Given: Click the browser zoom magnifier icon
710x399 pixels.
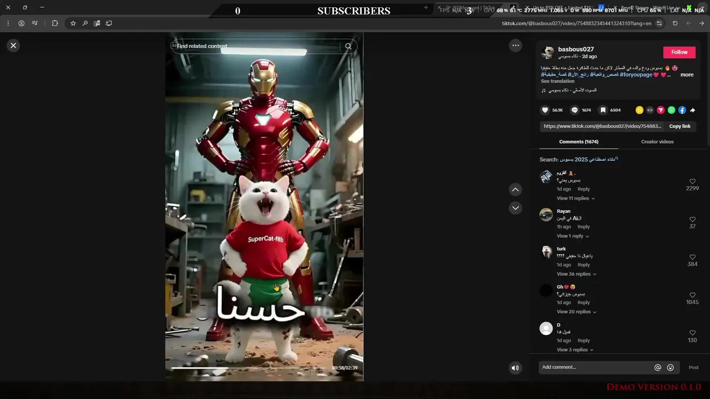Looking at the screenshot, I should 85,23.
